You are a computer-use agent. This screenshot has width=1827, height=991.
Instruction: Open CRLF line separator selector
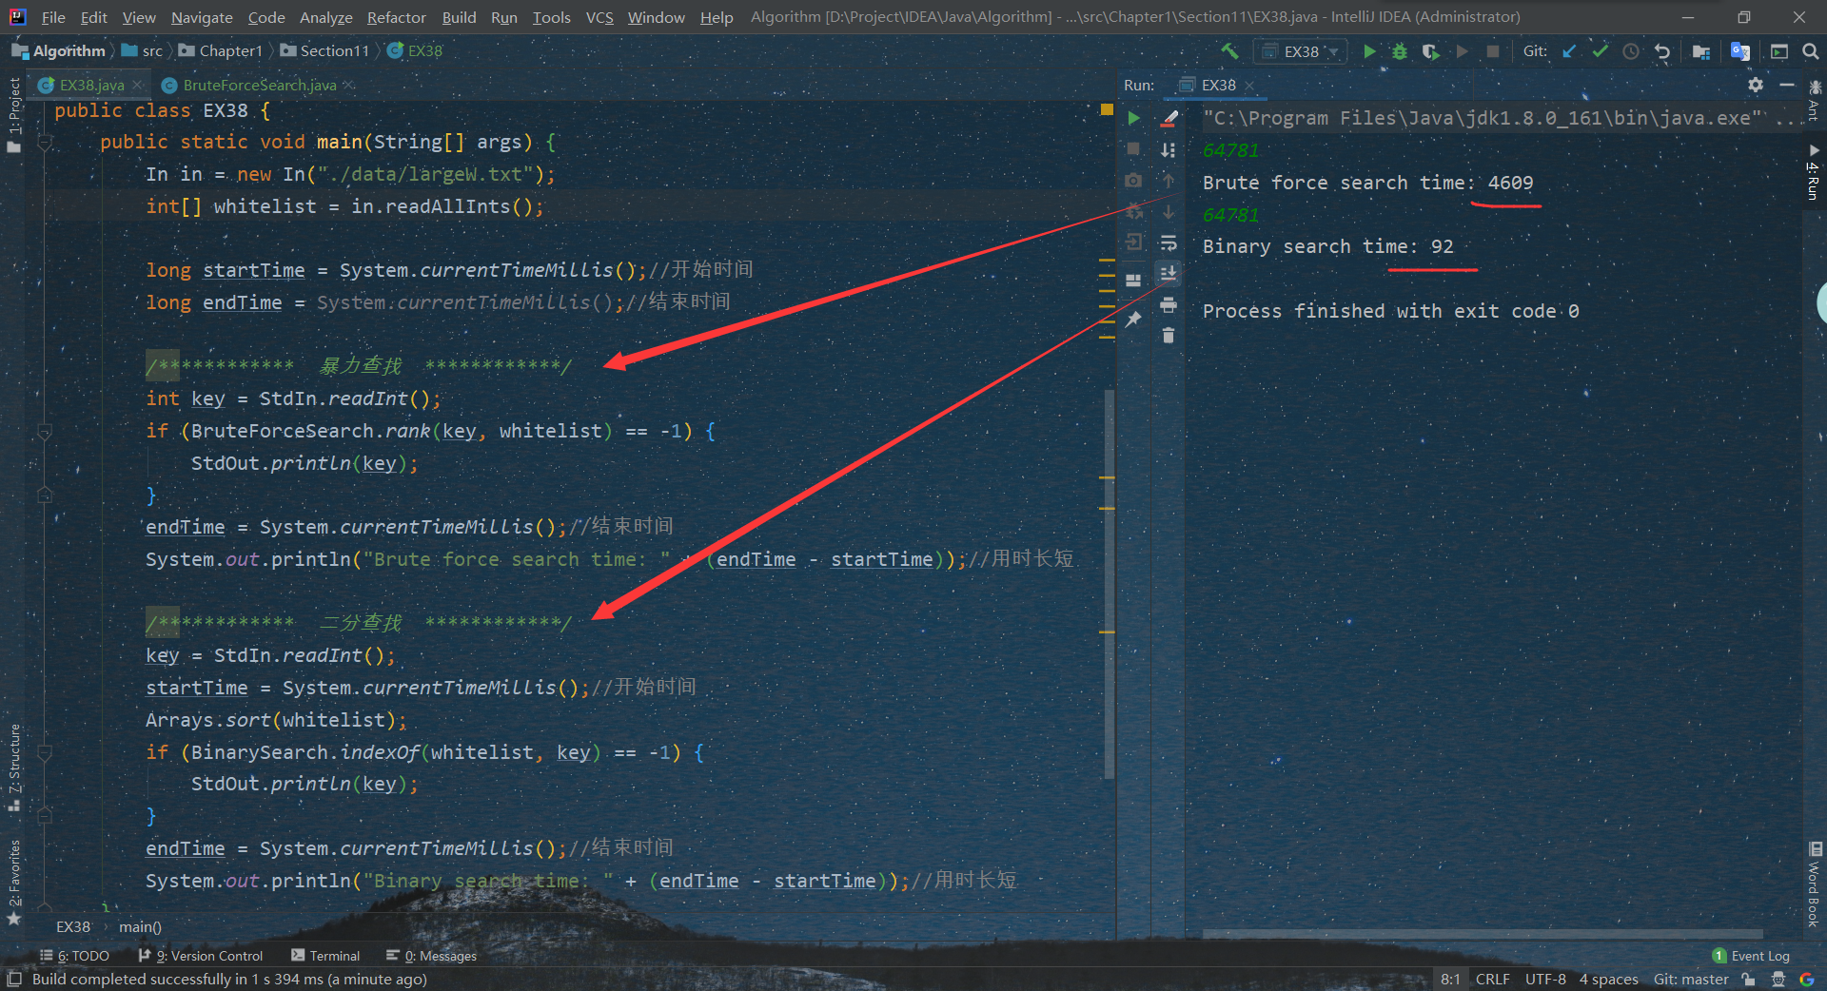[x=1492, y=980]
